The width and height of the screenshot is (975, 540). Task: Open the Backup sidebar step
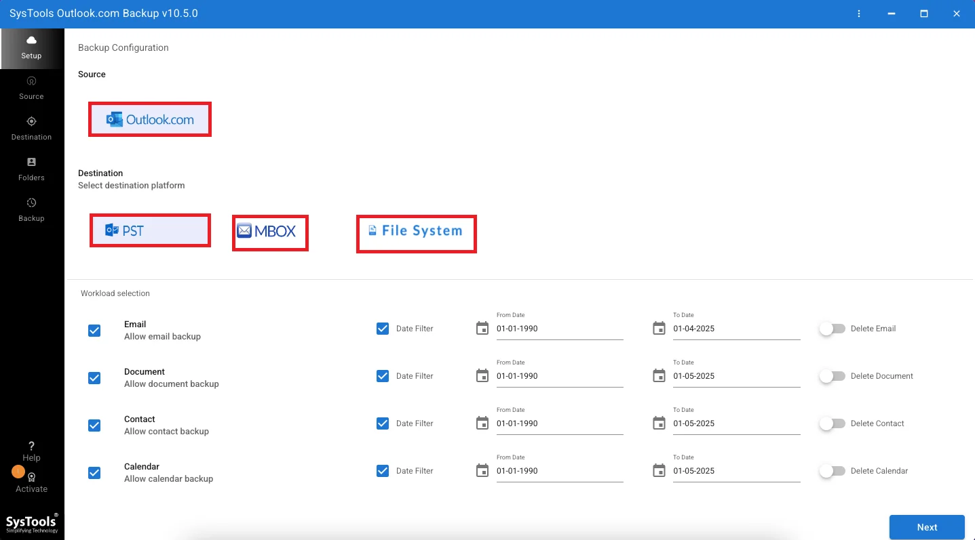coord(32,211)
